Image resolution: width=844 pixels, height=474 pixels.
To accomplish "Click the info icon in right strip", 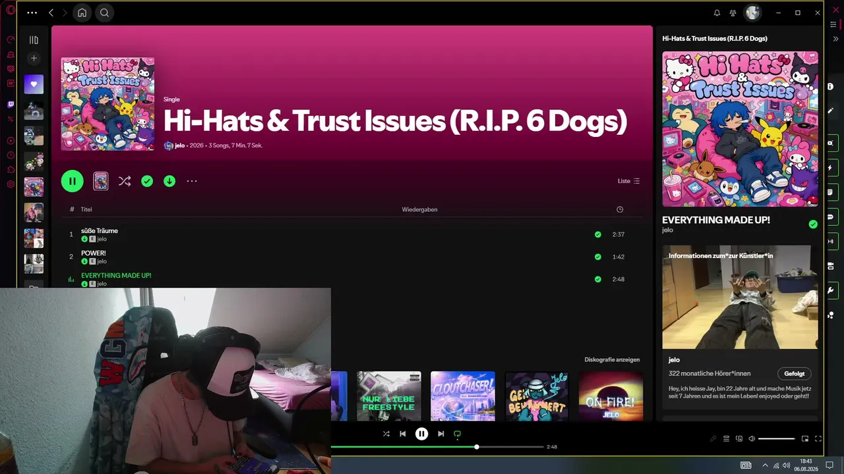I will 831,86.
